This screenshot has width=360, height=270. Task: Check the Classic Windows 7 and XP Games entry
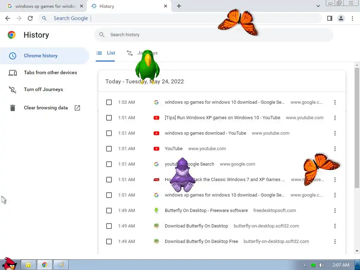pyautogui.click(x=109, y=180)
